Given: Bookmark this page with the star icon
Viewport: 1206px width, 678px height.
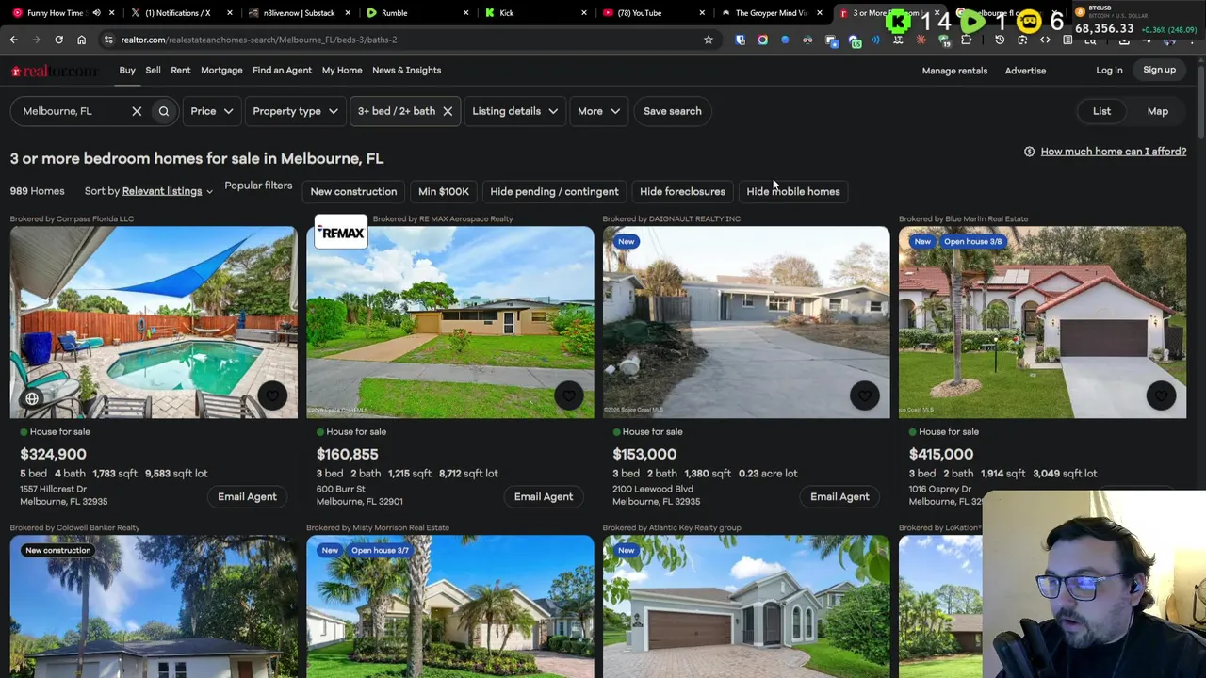Looking at the screenshot, I should 709,40.
